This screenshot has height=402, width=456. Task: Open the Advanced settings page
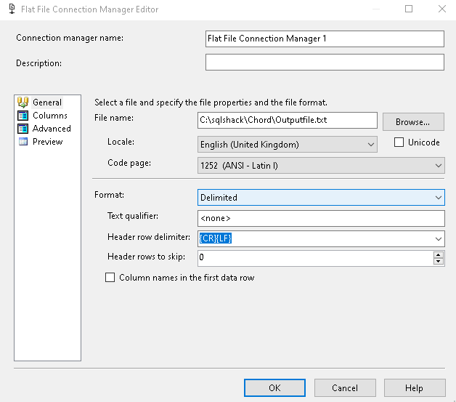coord(52,129)
